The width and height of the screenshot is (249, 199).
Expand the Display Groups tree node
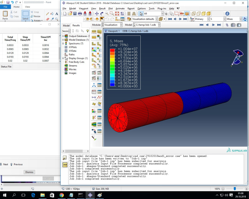(x=63, y=58)
